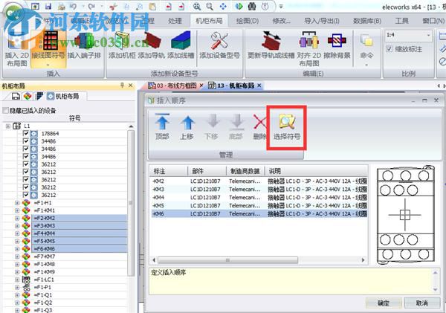Select the -KM2 row in the table
The width and height of the screenshot is (446, 313).
[x=259, y=181]
